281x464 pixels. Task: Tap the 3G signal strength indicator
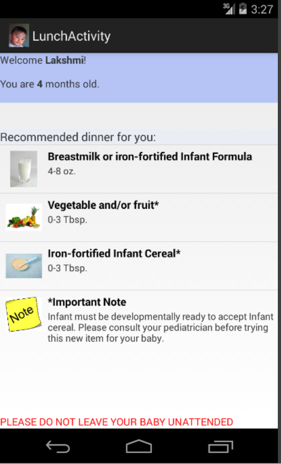tap(229, 9)
